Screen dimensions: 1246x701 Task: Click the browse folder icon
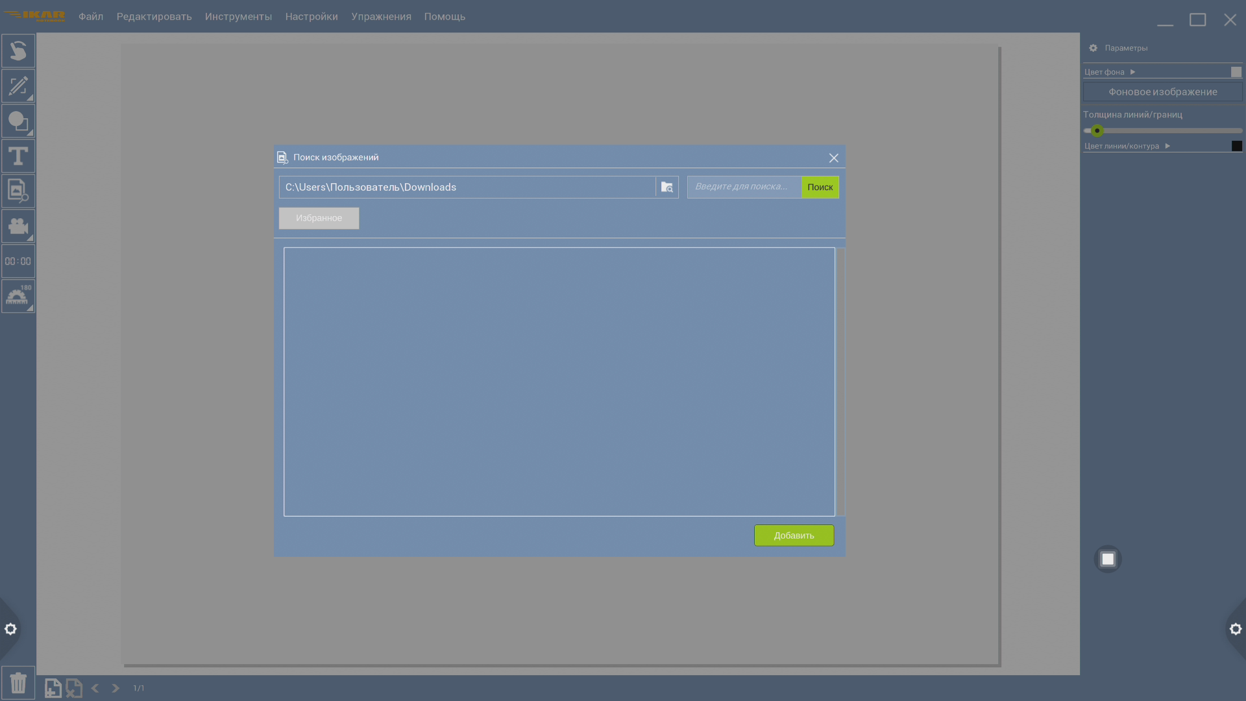click(x=667, y=187)
